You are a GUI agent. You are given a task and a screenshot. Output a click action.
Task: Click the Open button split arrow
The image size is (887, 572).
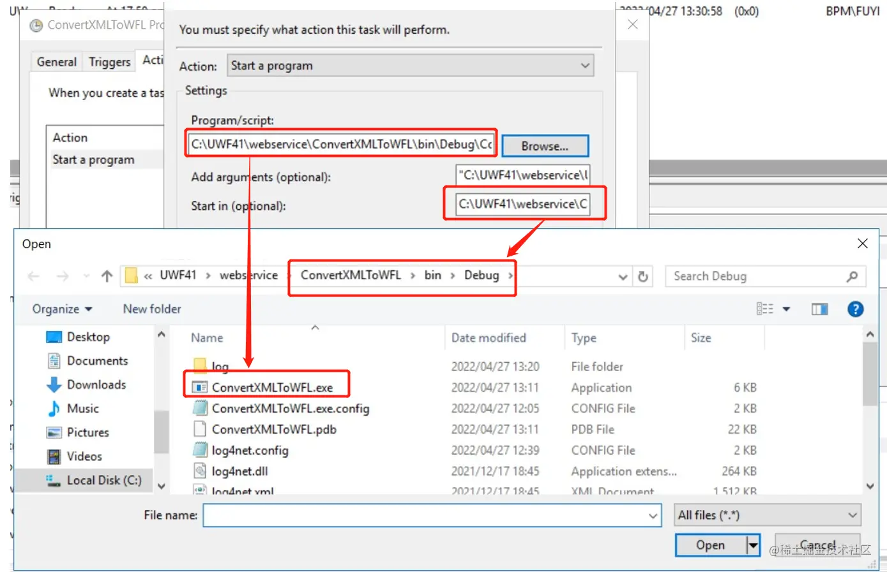[x=753, y=545]
